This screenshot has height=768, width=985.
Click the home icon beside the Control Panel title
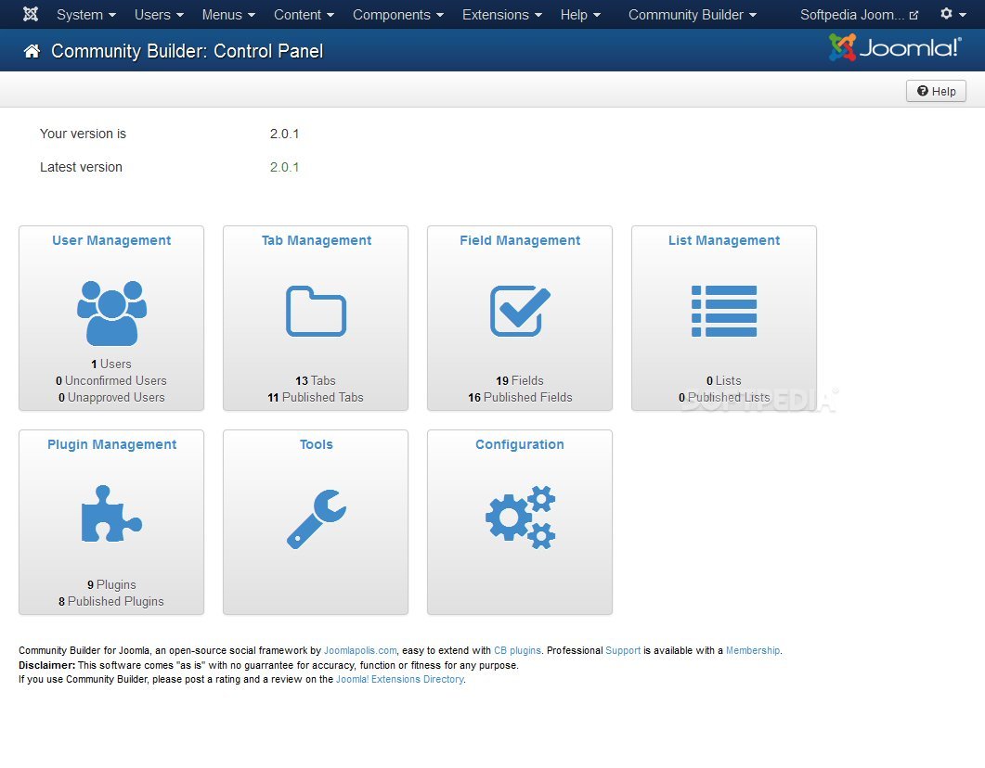pos(32,51)
